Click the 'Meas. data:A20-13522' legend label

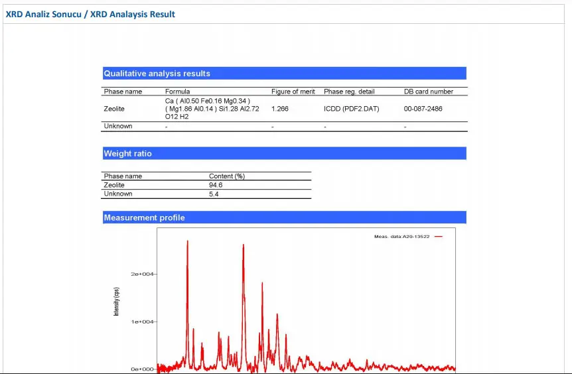401,237
